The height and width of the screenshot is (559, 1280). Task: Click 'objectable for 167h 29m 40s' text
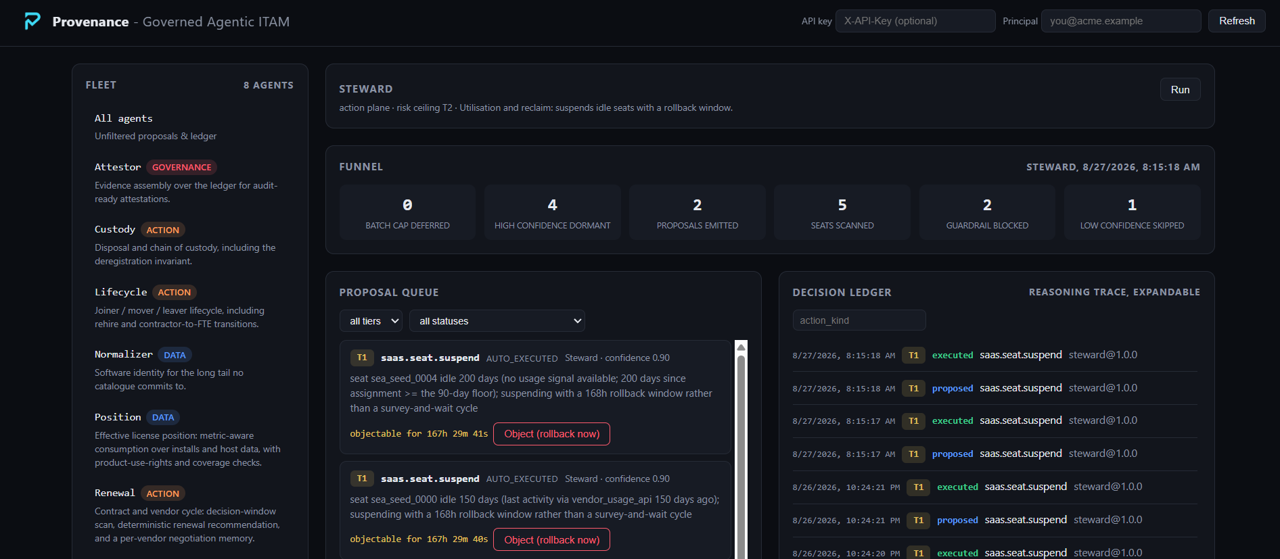tap(419, 539)
